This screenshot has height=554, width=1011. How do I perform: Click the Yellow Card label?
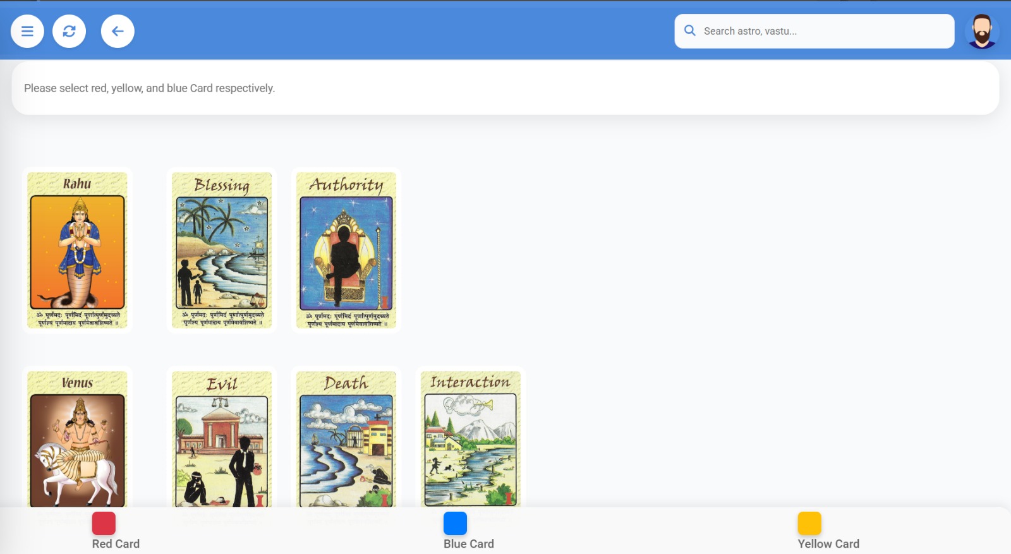pyautogui.click(x=828, y=544)
